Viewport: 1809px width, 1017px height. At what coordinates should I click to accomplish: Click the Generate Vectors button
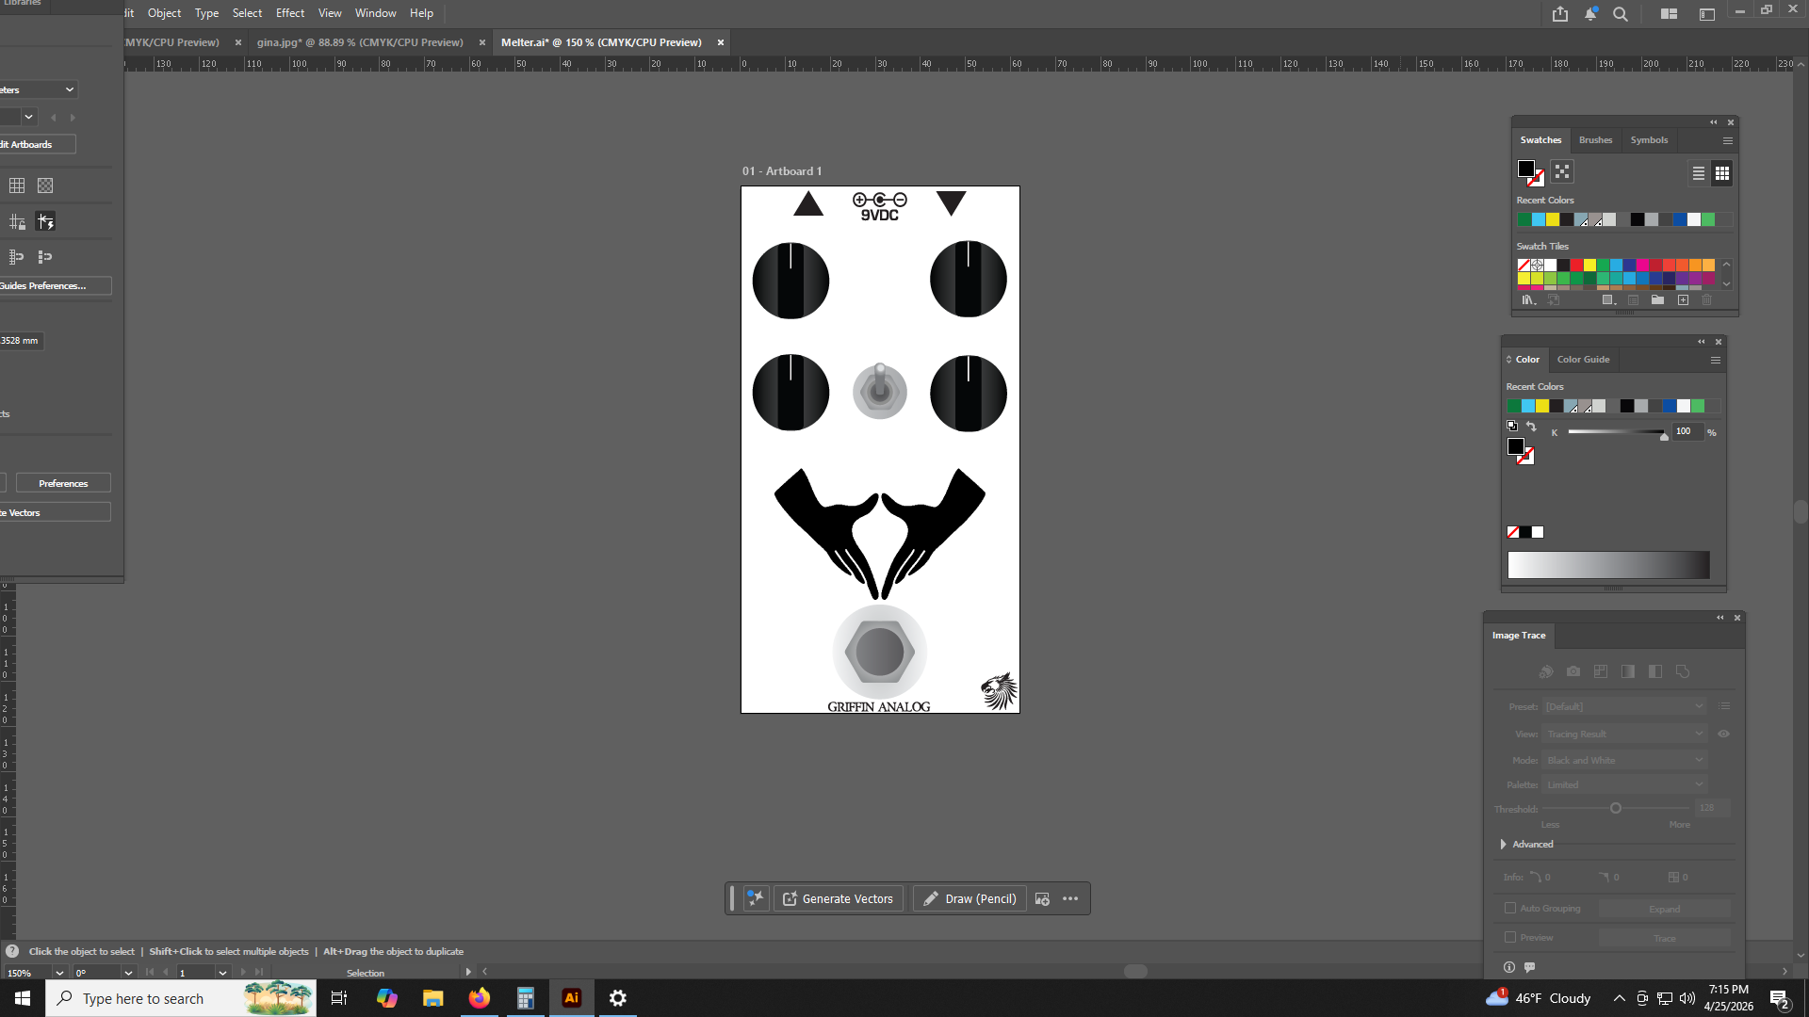click(839, 899)
